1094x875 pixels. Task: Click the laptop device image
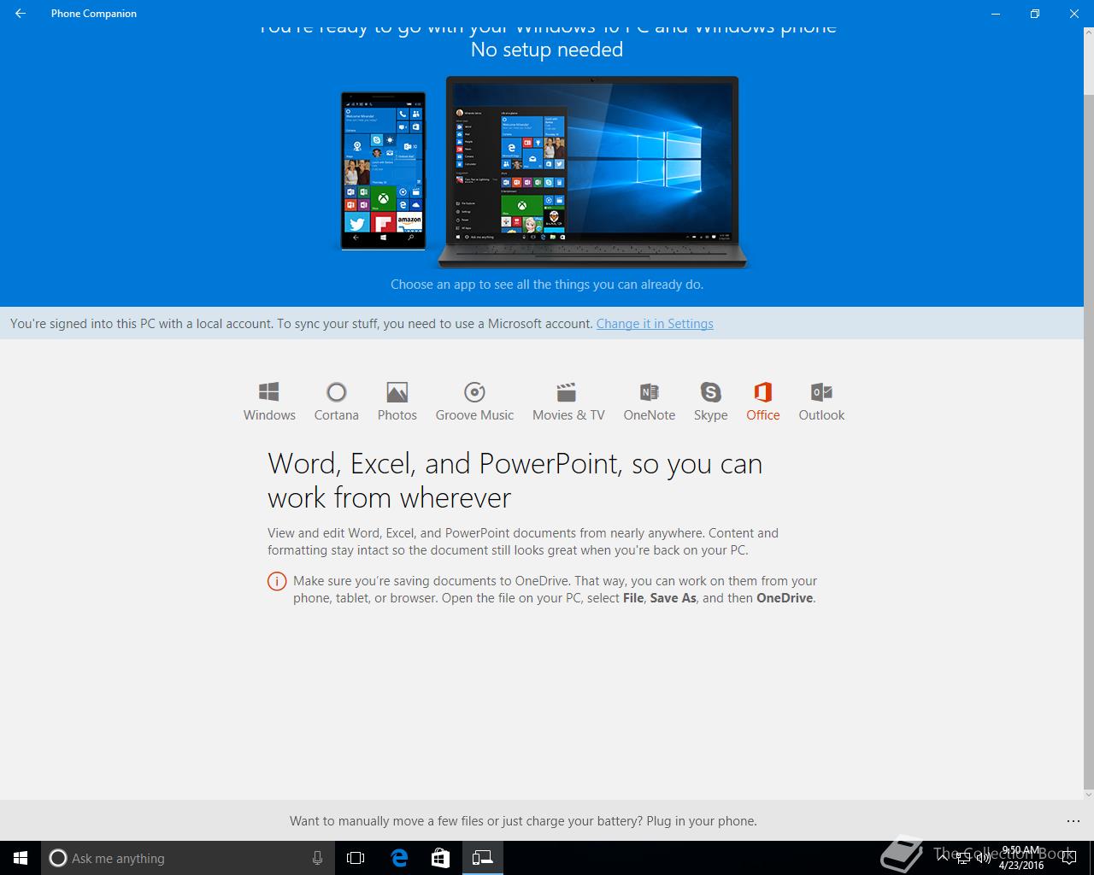click(x=592, y=173)
